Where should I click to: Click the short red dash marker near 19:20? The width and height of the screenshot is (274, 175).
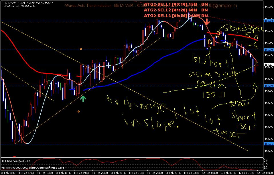79,76
